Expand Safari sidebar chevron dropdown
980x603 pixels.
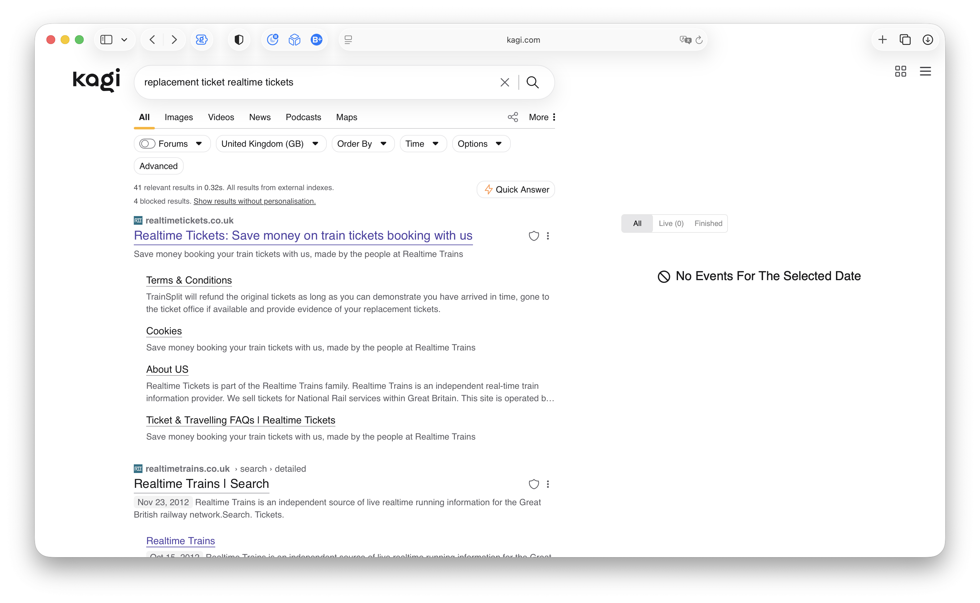[x=124, y=40]
